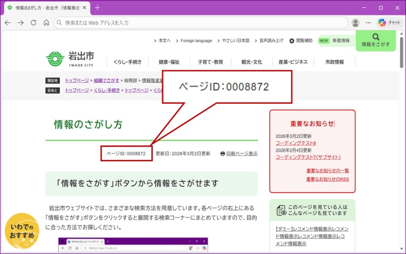Image resolution: width=406 pixels, height=254 pixels.
Task: Click the 足あと label badge
Action: coord(53,90)
